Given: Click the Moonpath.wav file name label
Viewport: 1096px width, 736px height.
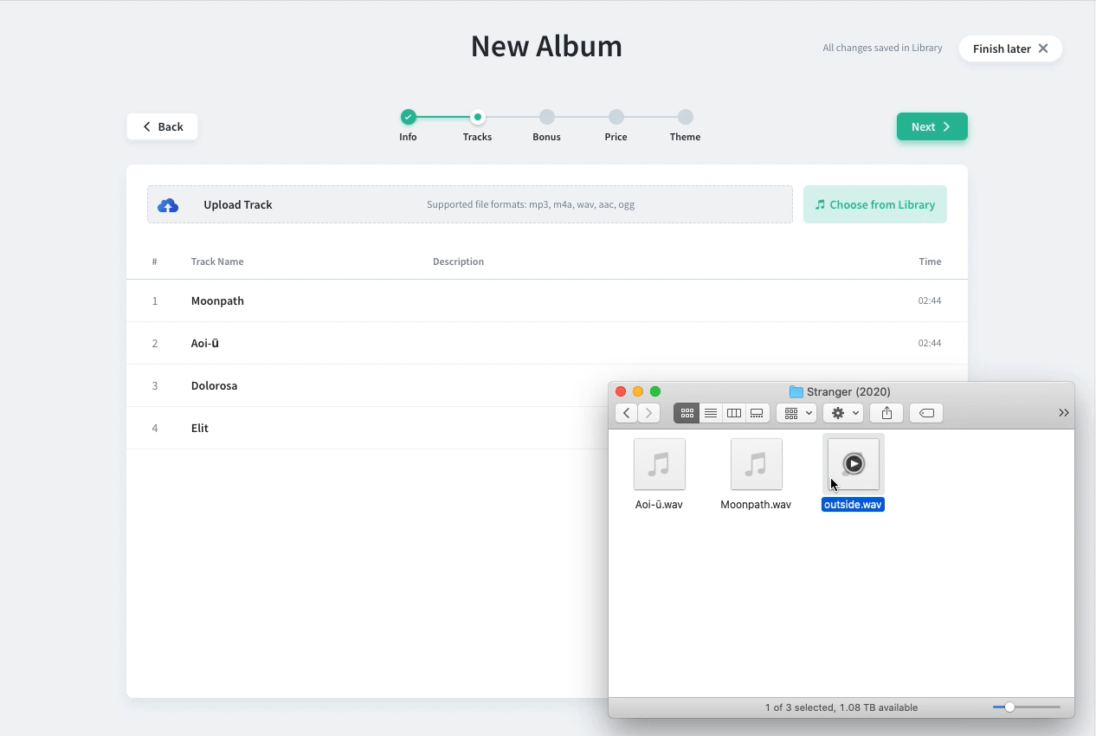Looking at the screenshot, I should pyautogui.click(x=756, y=504).
